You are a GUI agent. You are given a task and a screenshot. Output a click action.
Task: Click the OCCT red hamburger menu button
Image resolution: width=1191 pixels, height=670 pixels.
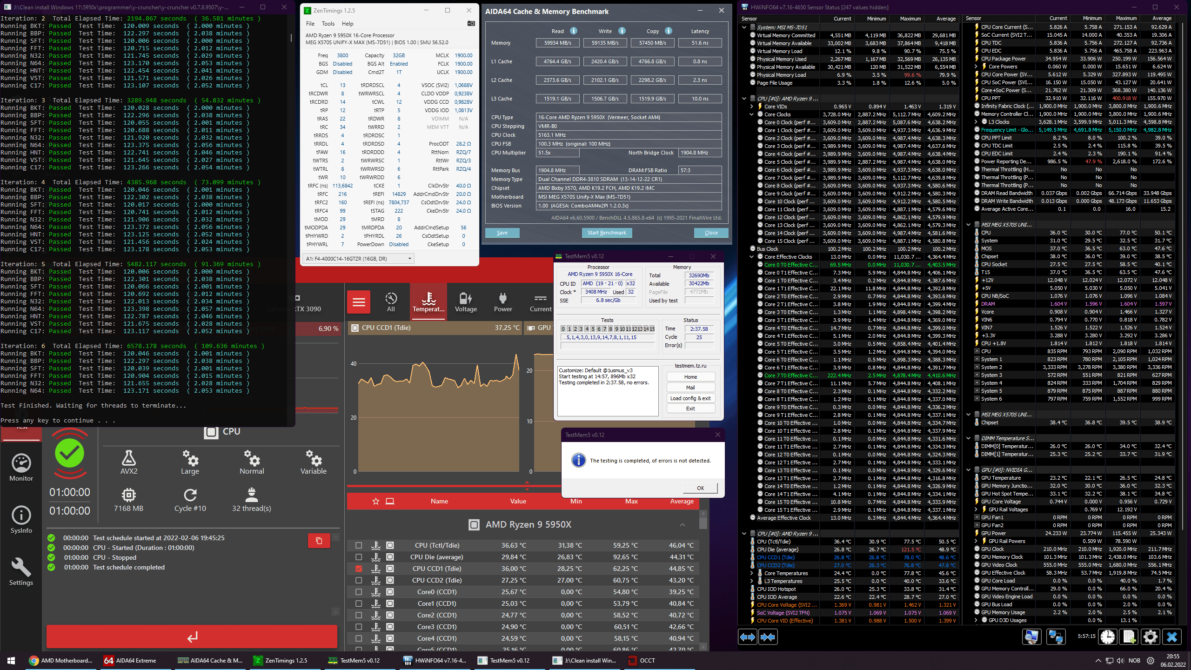coord(359,302)
